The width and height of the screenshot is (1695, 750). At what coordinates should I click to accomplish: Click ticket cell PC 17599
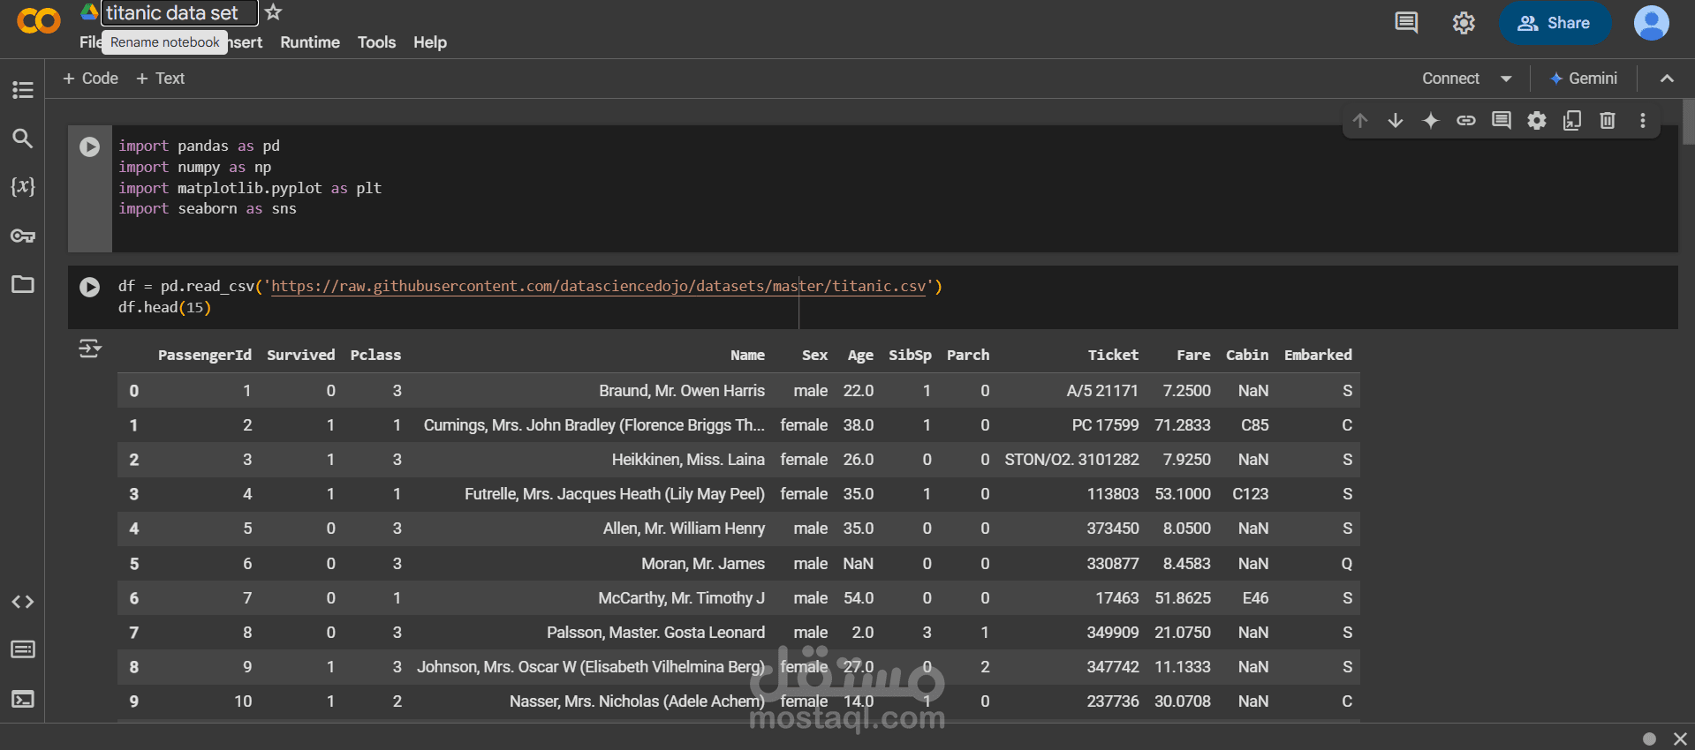pos(1105,424)
